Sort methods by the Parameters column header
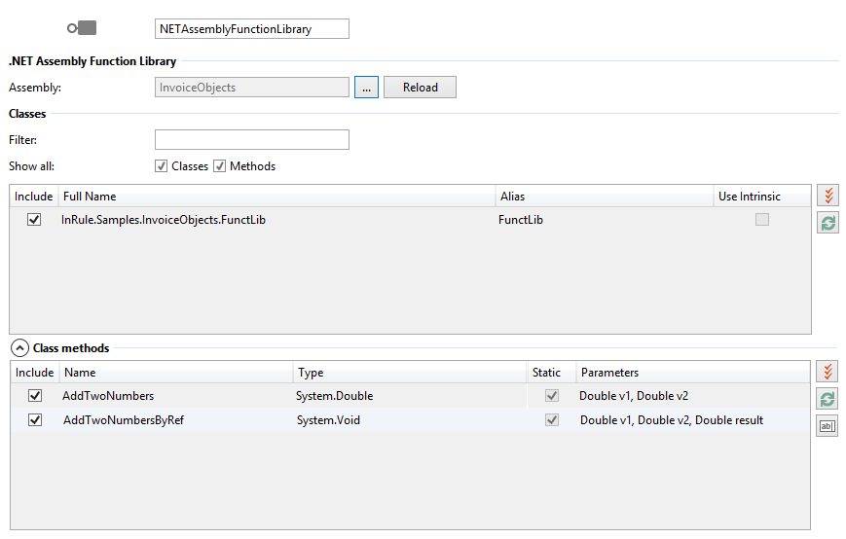 691,373
